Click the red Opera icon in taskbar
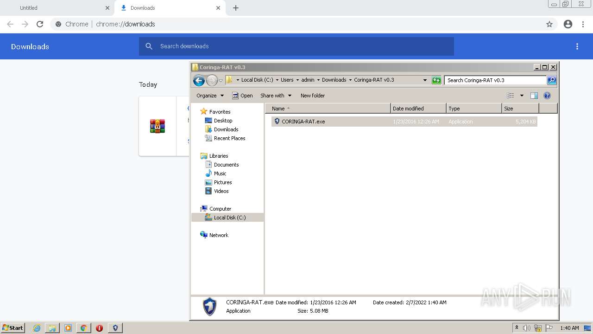Image resolution: width=593 pixels, height=334 pixels. point(99,328)
